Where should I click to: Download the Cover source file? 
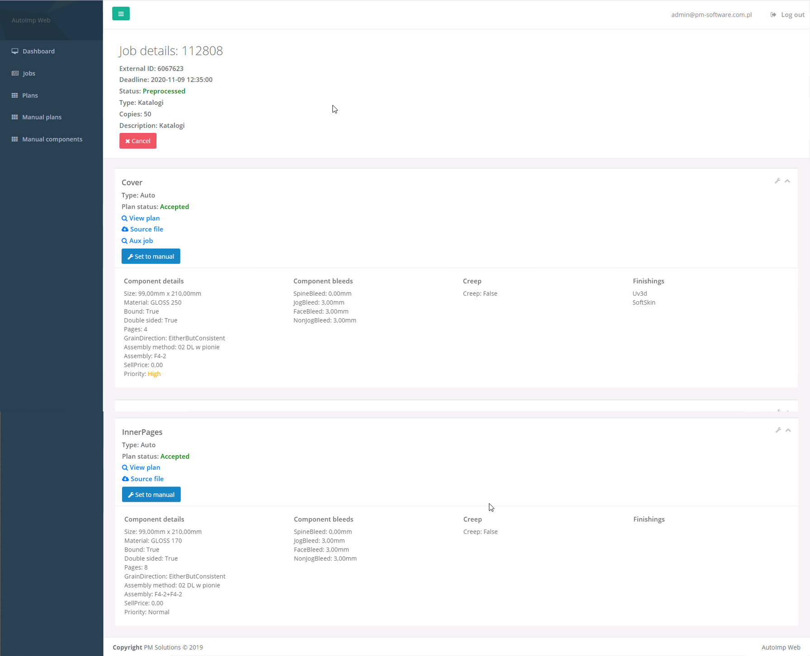click(146, 229)
